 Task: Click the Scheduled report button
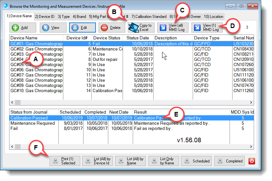[197, 161]
